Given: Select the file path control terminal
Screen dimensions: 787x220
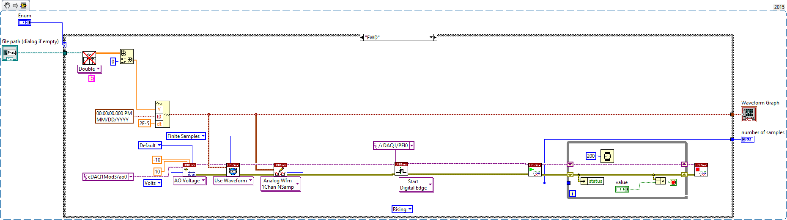Looking at the screenshot, I should click(x=10, y=53).
